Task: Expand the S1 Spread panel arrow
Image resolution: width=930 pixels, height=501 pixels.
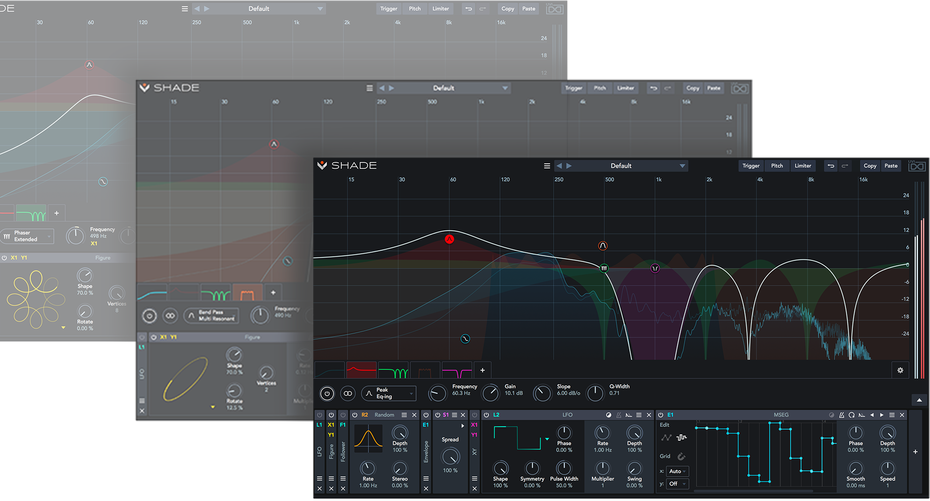Action: 463,426
